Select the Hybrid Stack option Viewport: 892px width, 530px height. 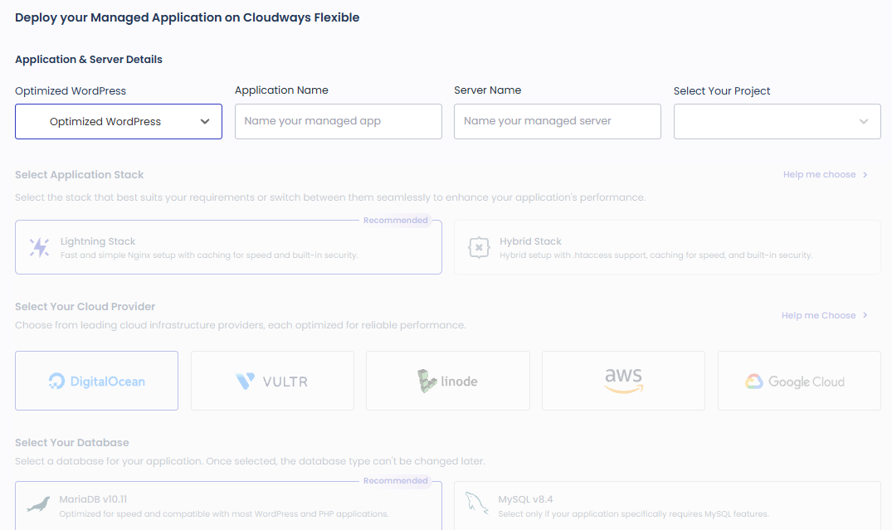667,247
